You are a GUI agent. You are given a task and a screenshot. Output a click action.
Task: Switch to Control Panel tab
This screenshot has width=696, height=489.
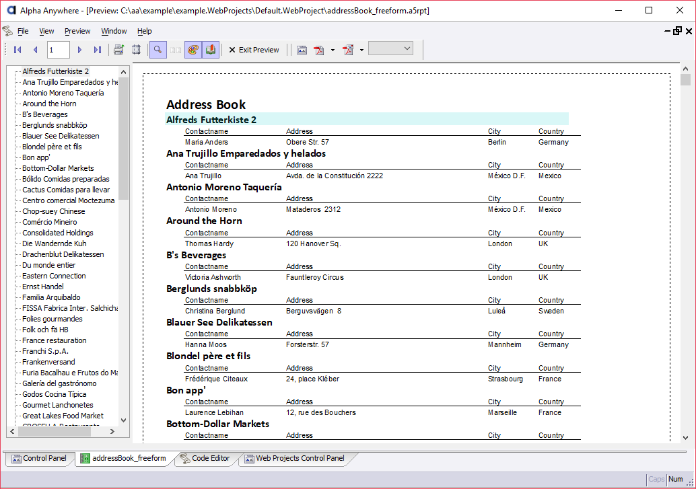pos(39,458)
